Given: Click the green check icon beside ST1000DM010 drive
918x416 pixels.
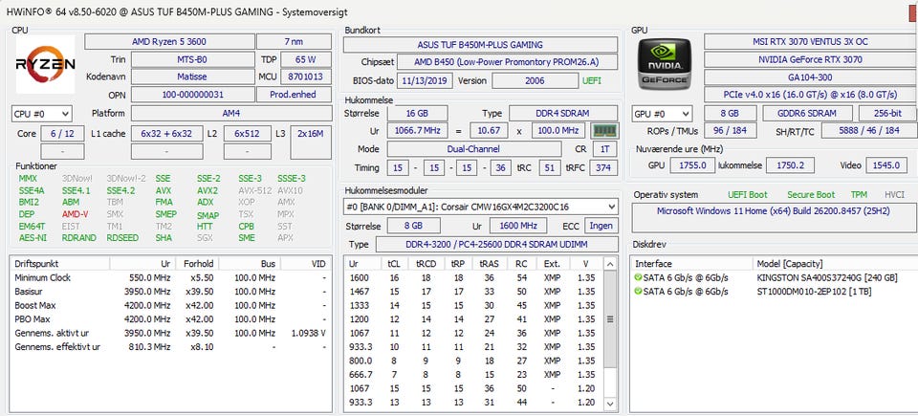Looking at the screenshot, I should (638, 291).
